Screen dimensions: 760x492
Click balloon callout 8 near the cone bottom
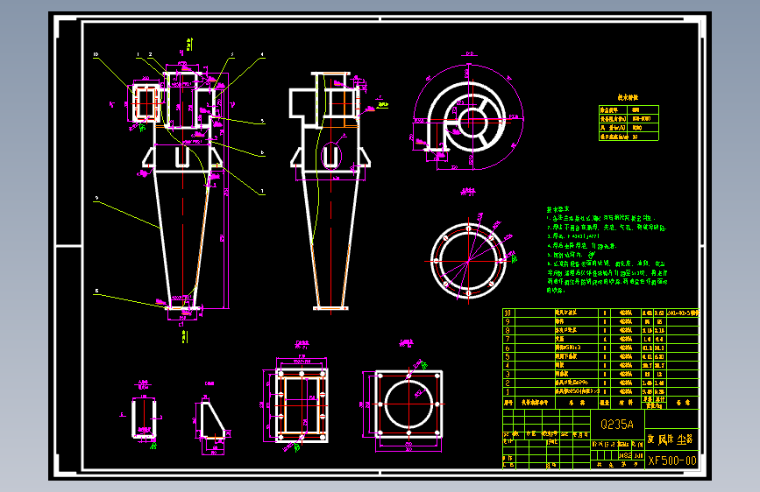(x=97, y=291)
